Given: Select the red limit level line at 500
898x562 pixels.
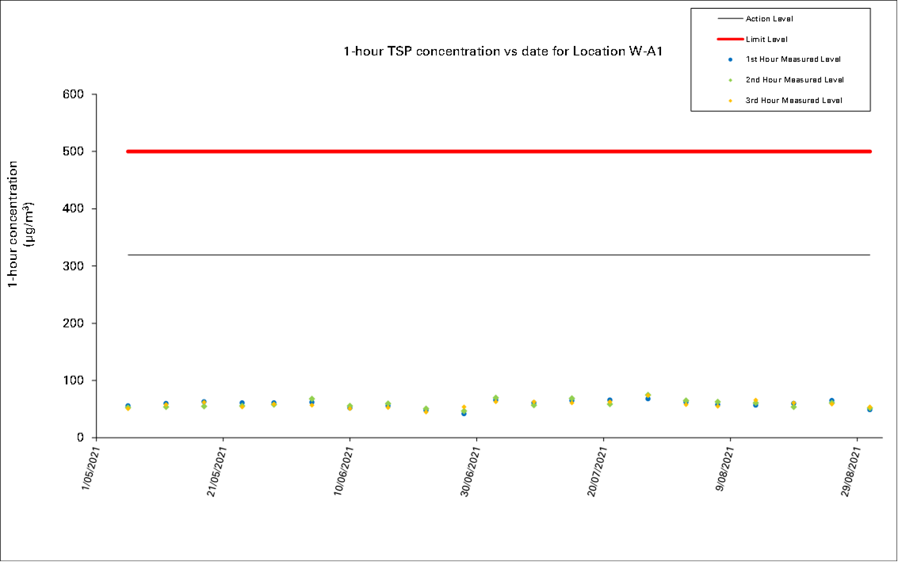Looking at the screenshot, I should point(499,151).
